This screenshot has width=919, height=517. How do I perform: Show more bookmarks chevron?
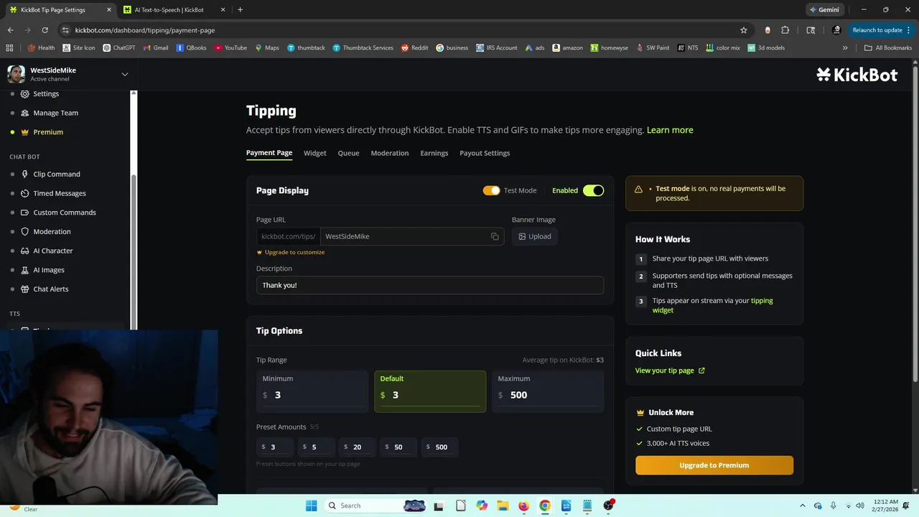click(x=845, y=48)
